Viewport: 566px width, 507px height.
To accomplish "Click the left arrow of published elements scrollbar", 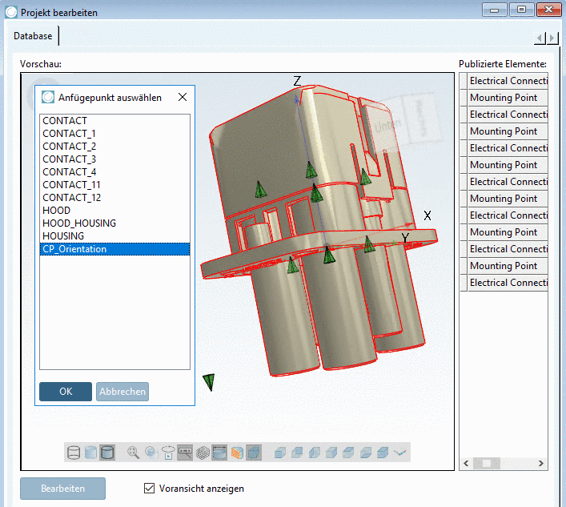I will 466,463.
